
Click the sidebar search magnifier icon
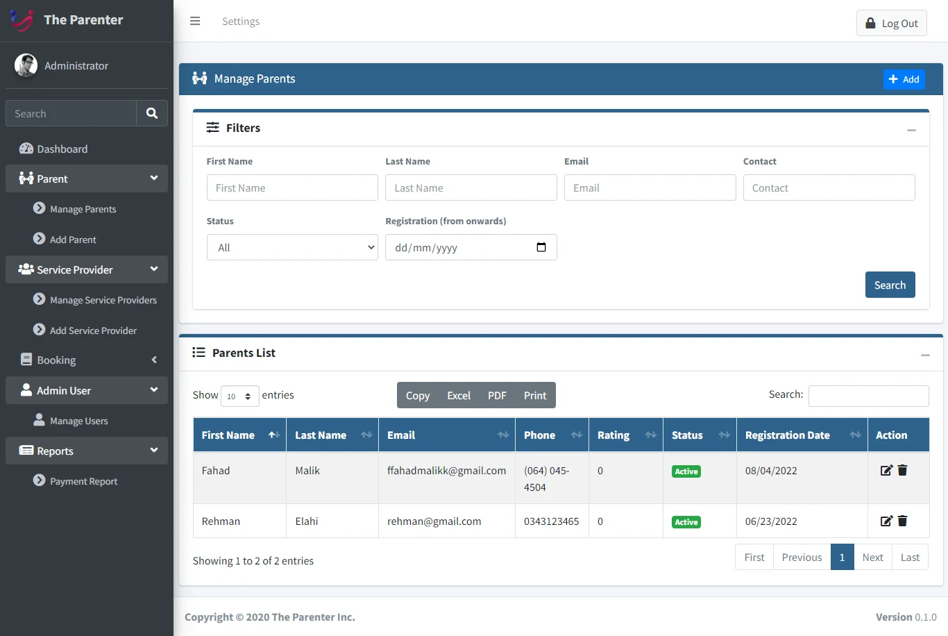[x=152, y=113]
